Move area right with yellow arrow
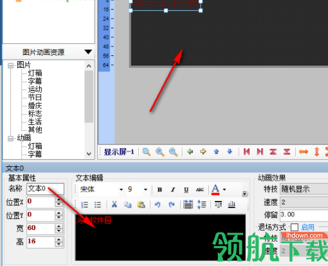328x266 pixels. [x=203, y=152]
